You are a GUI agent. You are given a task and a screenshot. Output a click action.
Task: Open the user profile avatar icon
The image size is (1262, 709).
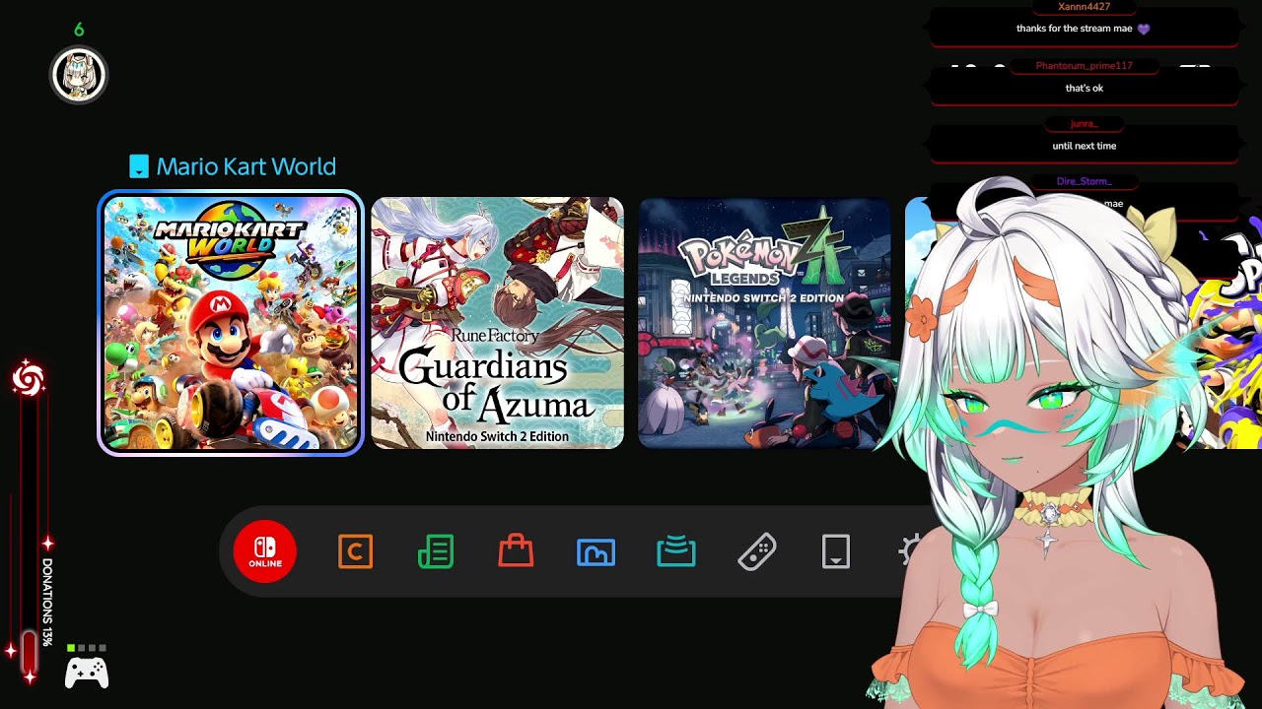(x=79, y=75)
